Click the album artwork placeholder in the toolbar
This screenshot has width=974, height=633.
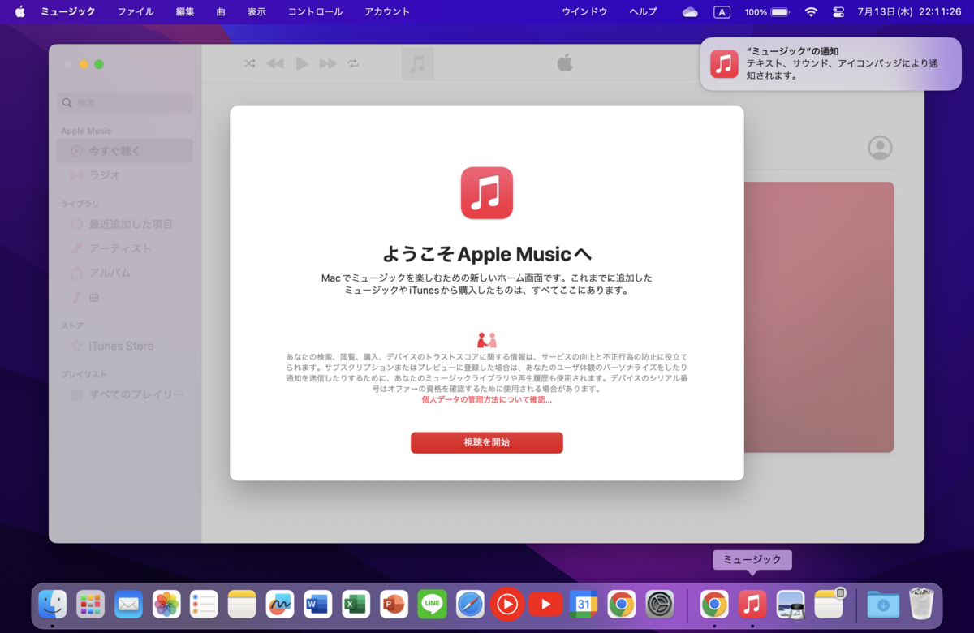[417, 64]
